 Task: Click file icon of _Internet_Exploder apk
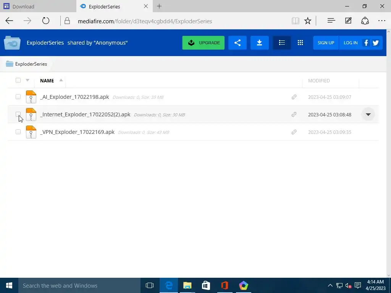pos(31,114)
